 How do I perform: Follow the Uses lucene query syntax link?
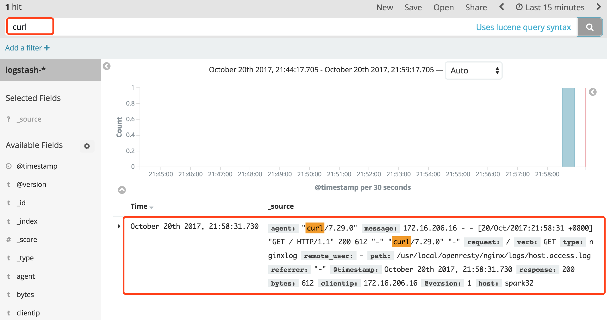click(523, 27)
